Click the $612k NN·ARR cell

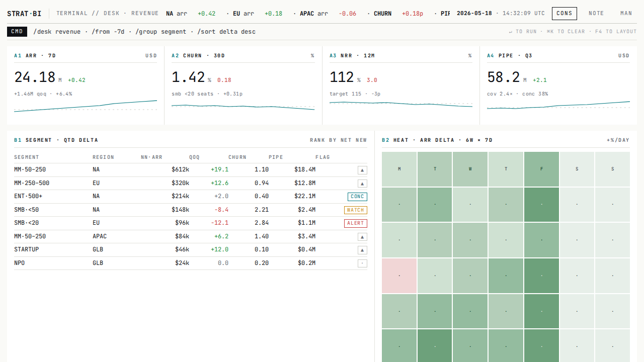(180, 169)
